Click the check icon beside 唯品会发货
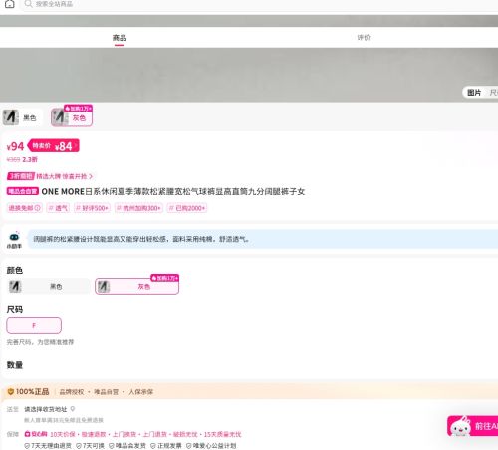The image size is (498, 450). tap(112, 446)
